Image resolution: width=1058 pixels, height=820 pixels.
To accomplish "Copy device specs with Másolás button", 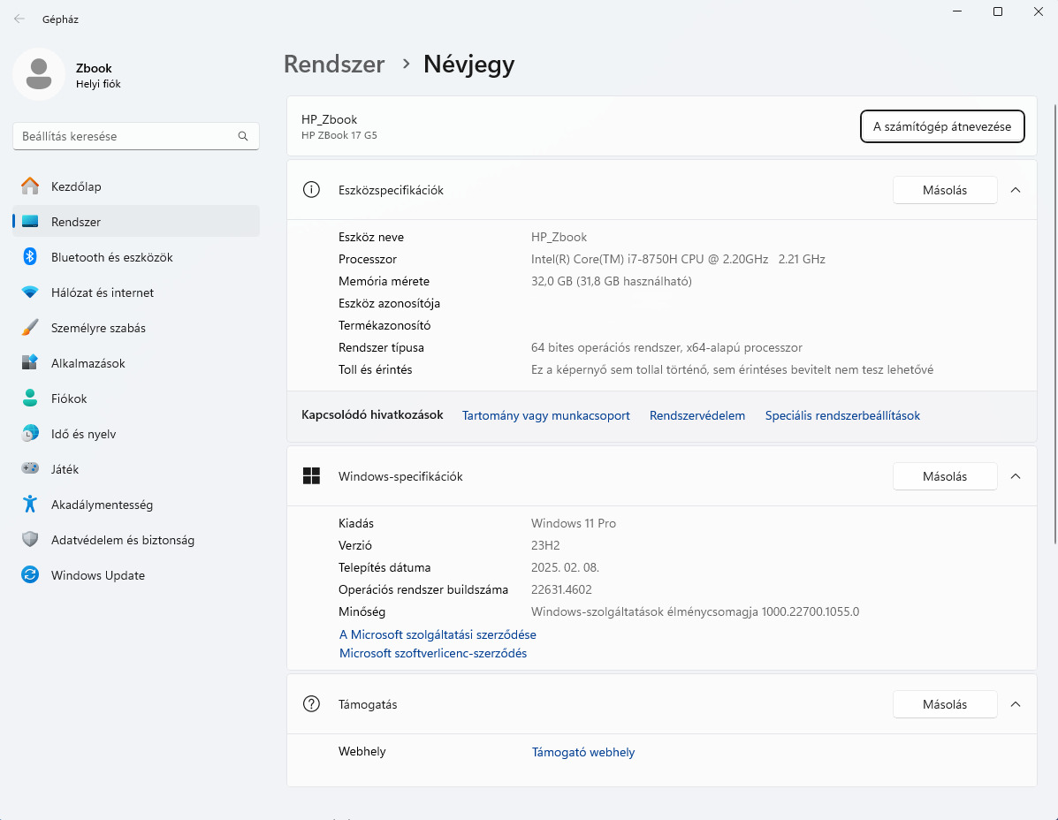I will (945, 190).
